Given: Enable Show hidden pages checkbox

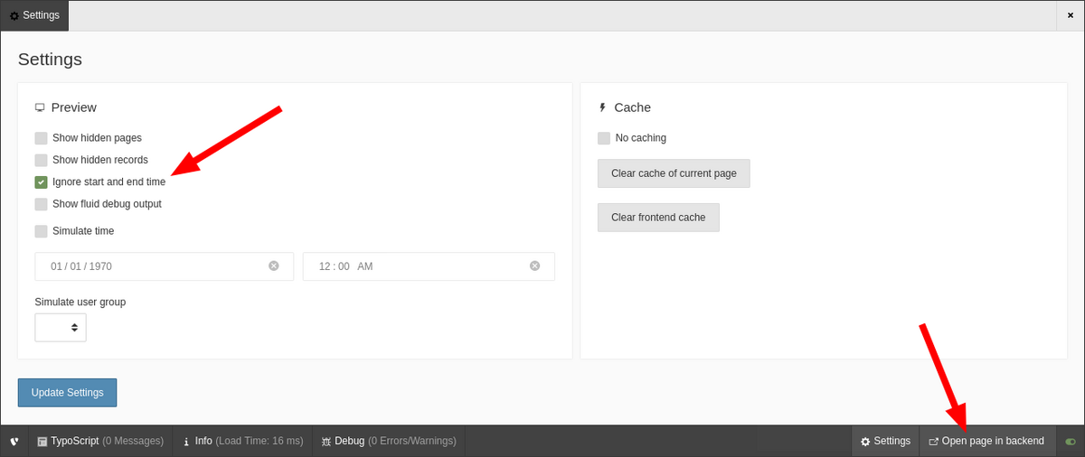Looking at the screenshot, I should coord(41,138).
